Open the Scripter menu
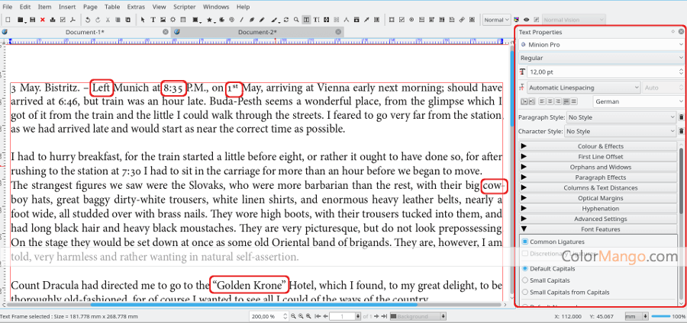The height and width of the screenshot is (323, 687). (183, 6)
